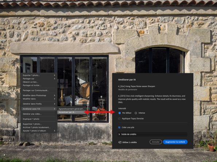Click the 'Annuler' button
This screenshot has width=217, height=162.
click(156, 142)
